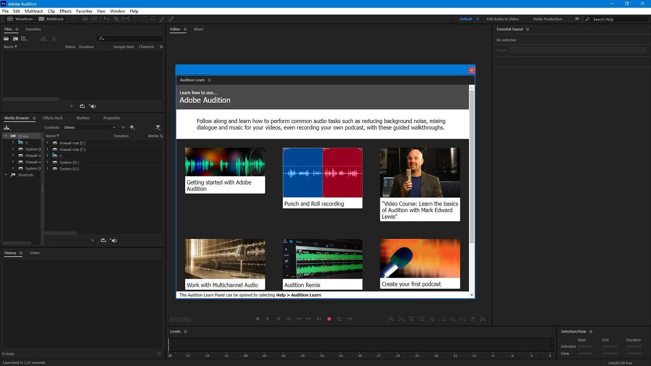Click the Add Shortcut plus icon in Media Browser
The height and width of the screenshot is (366, 651).
[x=132, y=128]
